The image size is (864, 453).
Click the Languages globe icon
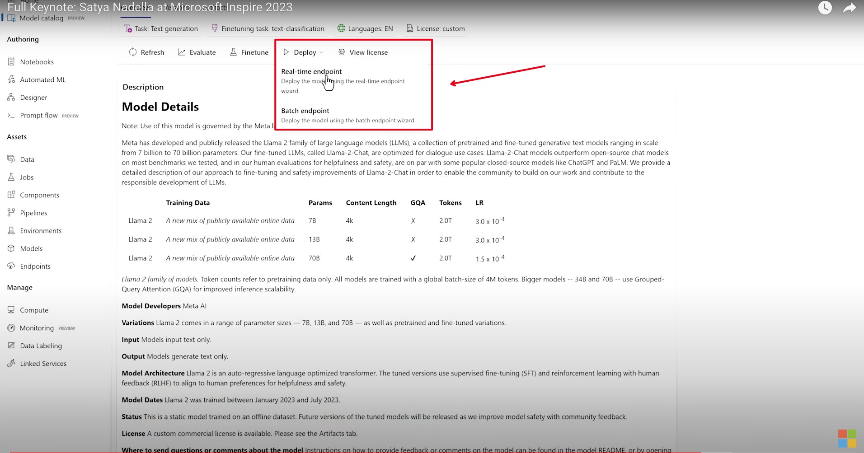pyautogui.click(x=341, y=28)
